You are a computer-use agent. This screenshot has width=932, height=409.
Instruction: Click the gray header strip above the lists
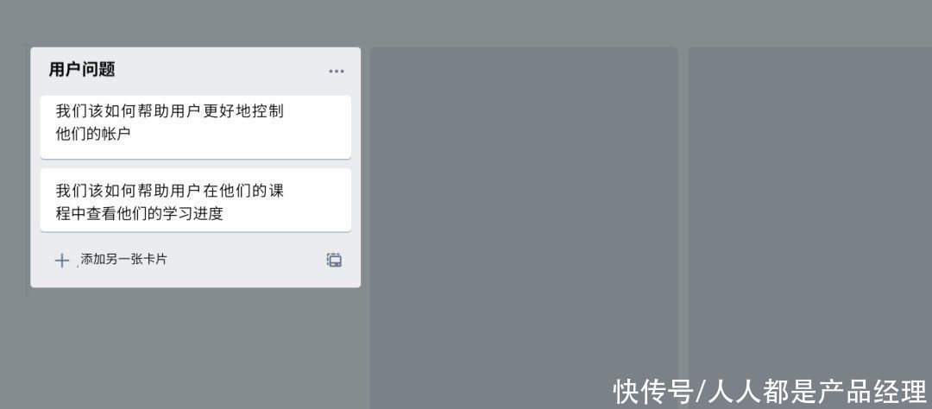coord(466,23)
